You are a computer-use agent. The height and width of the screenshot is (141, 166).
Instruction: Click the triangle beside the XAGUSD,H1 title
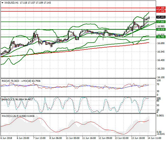click(3, 3)
